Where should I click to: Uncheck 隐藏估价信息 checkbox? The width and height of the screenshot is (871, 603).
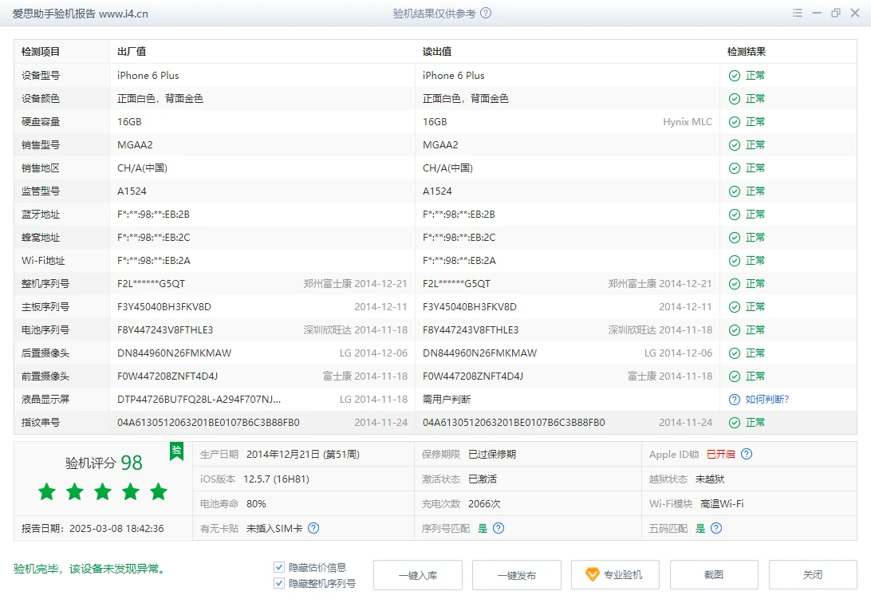click(x=279, y=567)
